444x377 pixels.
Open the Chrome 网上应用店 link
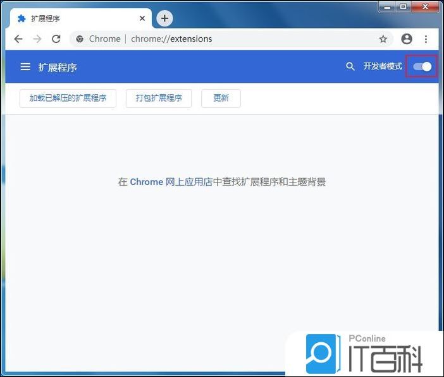point(171,182)
